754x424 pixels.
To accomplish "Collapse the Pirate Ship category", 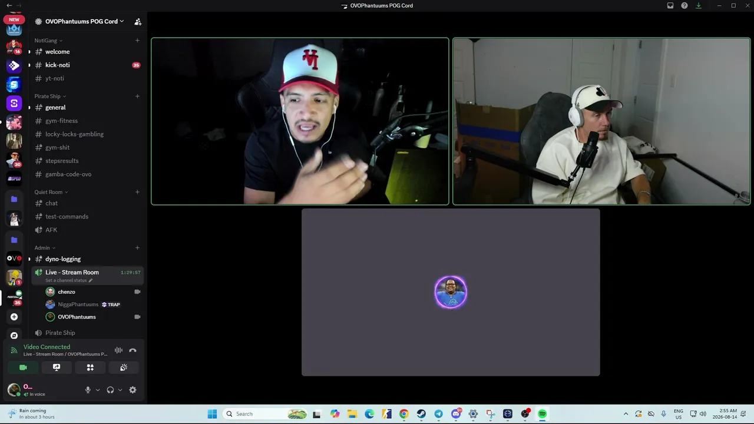I will 50,96.
